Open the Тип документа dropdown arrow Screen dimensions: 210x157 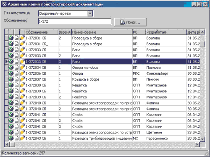pyautogui.click(x=90, y=13)
